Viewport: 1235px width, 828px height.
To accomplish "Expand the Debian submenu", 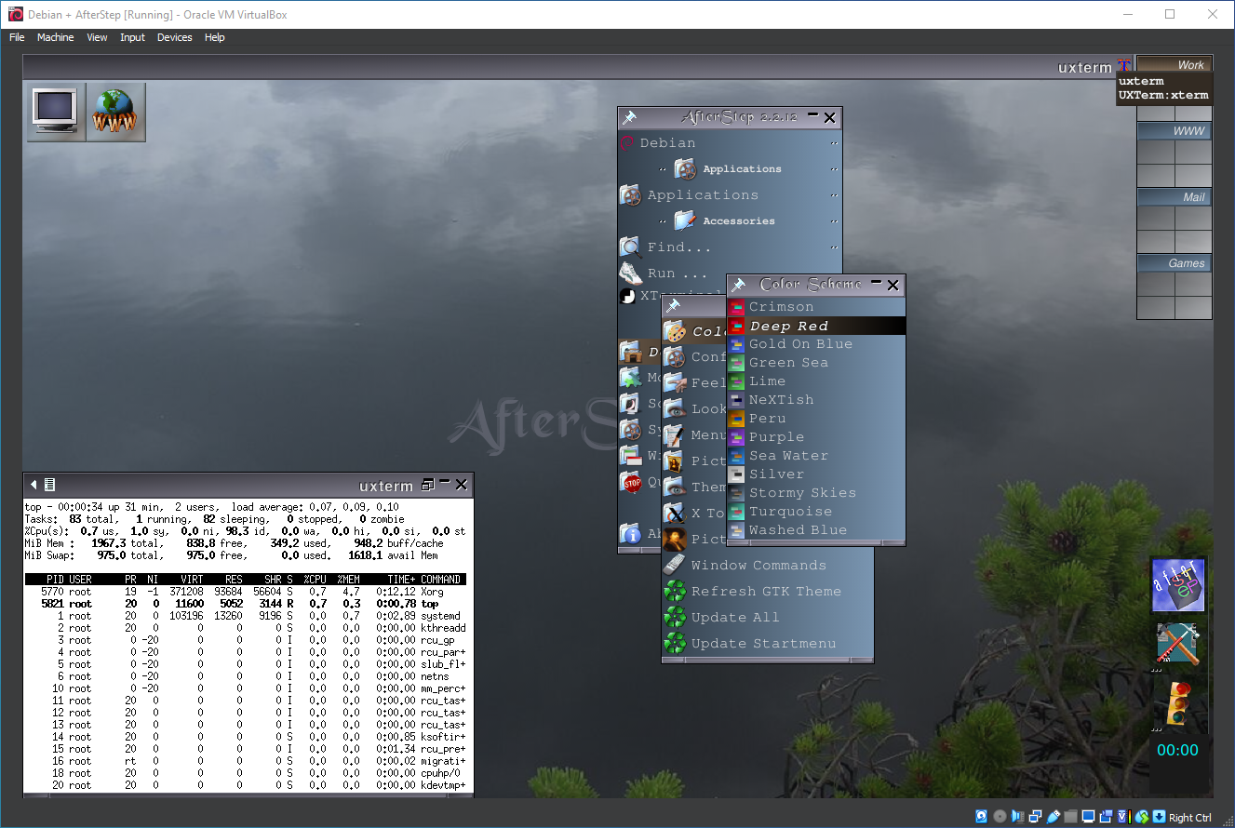I will click(x=667, y=143).
